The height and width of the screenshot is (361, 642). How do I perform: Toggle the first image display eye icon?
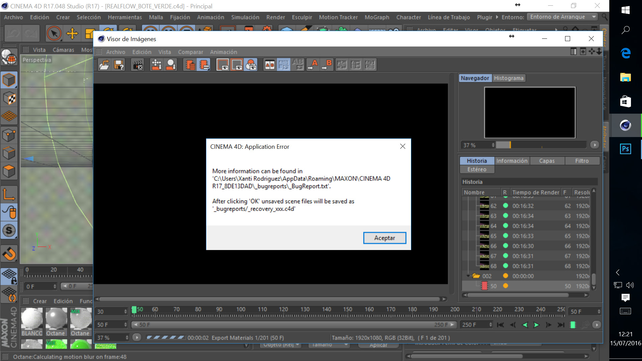[x=223, y=65]
